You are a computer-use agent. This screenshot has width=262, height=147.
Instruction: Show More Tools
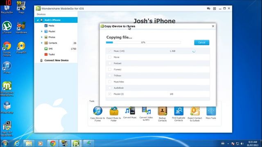point(211,111)
